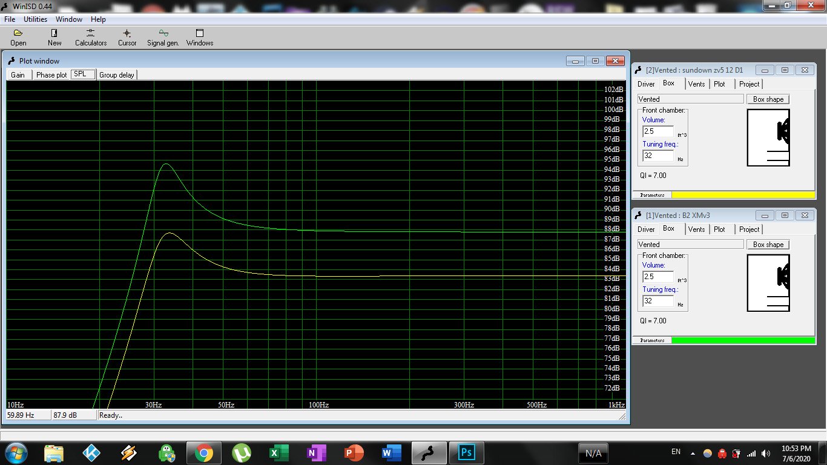Open Vents tab in sundown zv5 window
827x465 pixels.
(x=697, y=84)
